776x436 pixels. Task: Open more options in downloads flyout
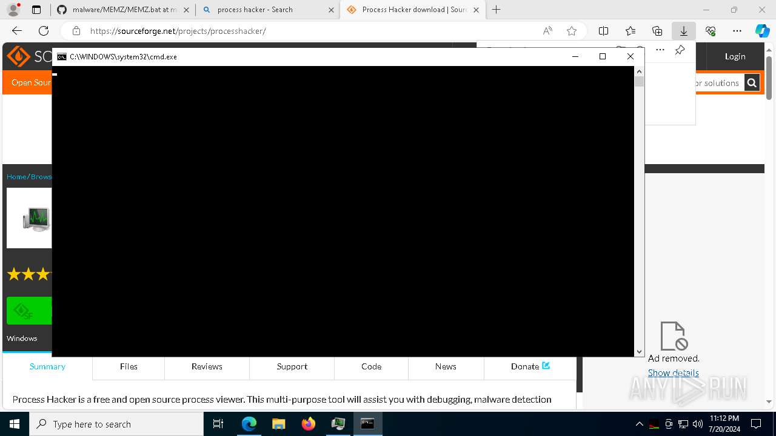[x=660, y=50]
